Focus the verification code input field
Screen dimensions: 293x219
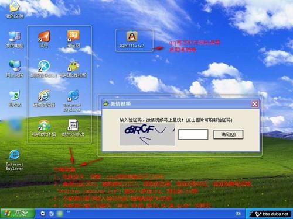(193, 134)
